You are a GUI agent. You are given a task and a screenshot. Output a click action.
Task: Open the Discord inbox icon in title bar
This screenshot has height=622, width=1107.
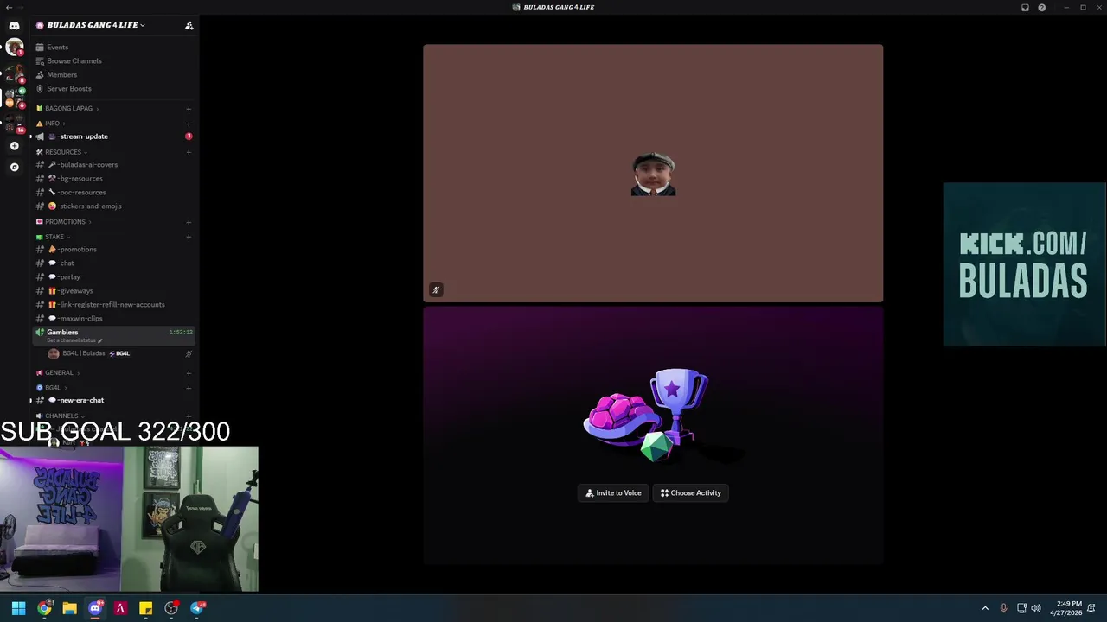click(1025, 7)
